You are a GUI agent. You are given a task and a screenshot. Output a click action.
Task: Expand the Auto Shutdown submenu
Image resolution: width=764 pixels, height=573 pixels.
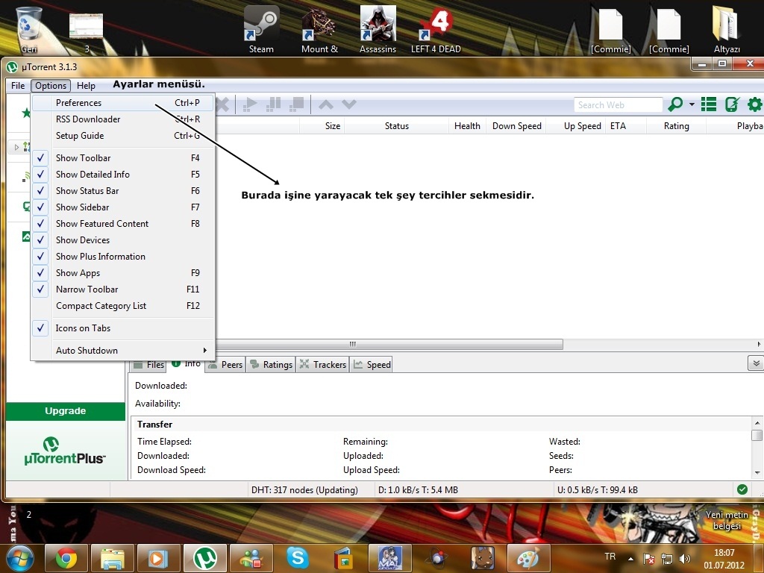pos(123,351)
